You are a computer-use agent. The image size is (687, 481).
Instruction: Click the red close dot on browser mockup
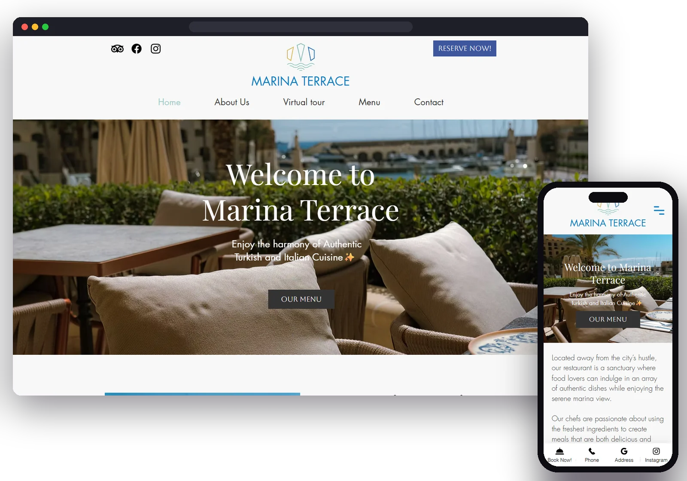[x=25, y=27]
